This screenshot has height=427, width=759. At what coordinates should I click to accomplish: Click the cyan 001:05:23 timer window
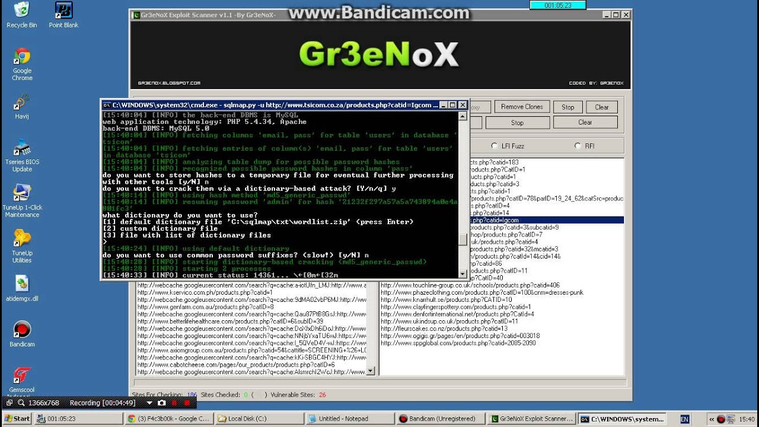pyautogui.click(x=557, y=5)
